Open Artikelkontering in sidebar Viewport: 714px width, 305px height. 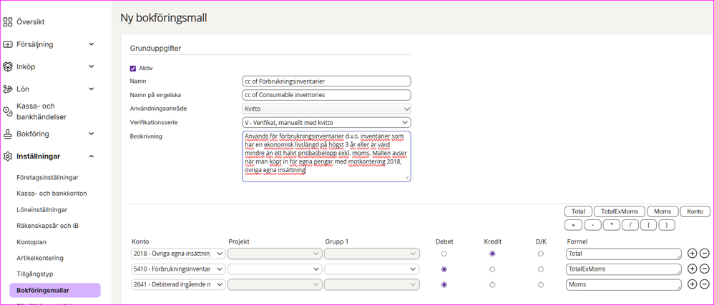coord(39,258)
